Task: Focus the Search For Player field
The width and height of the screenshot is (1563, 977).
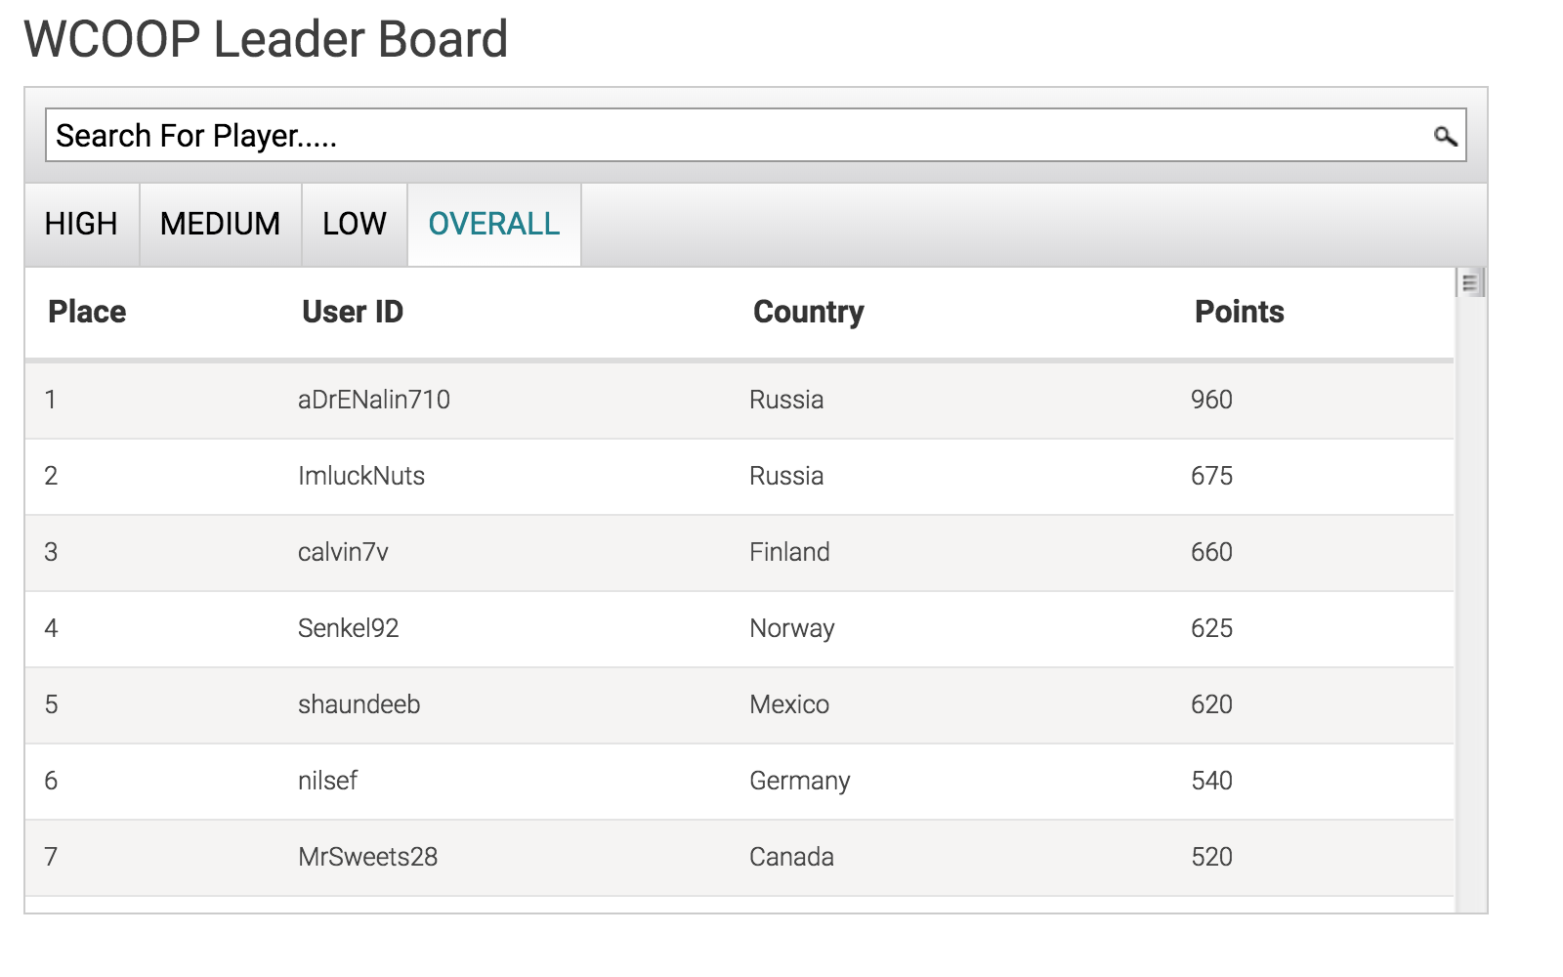Action: pyautogui.click(x=755, y=135)
